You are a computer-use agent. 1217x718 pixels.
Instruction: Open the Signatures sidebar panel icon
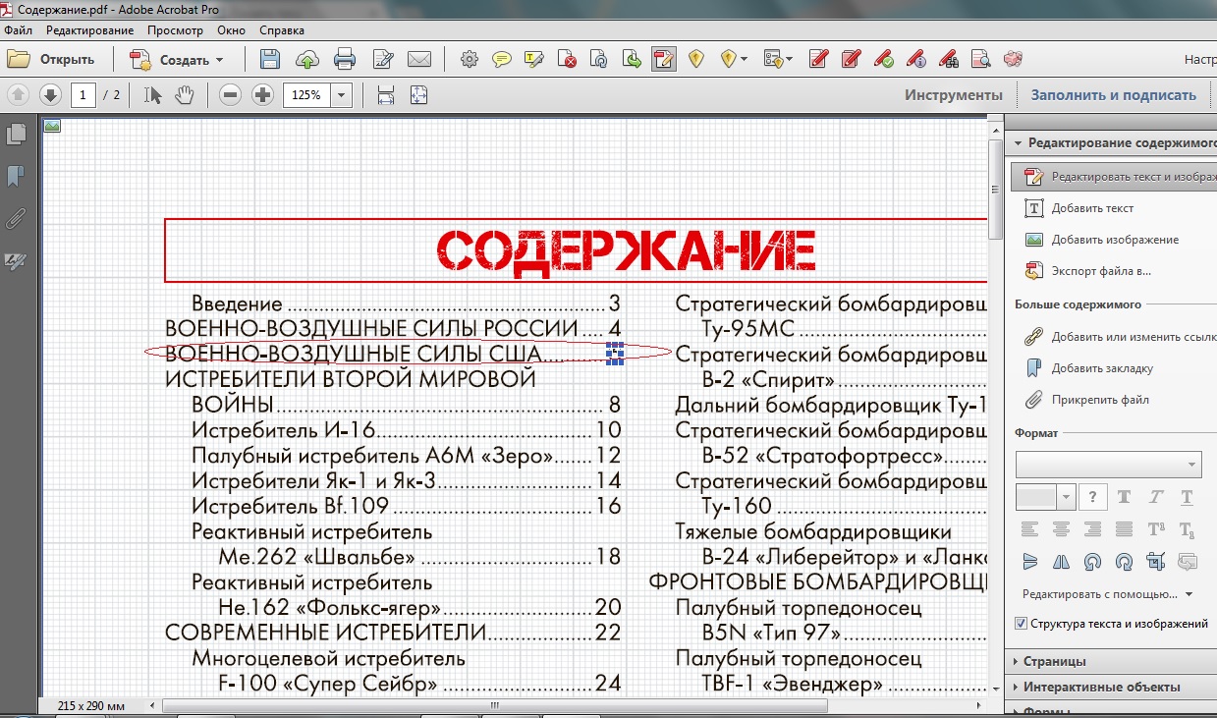pos(16,261)
